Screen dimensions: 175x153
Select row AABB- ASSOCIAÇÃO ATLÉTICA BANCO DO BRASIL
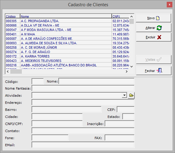coord(67,65)
